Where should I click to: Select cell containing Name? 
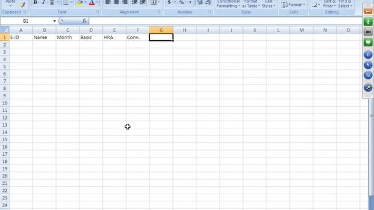44,37
